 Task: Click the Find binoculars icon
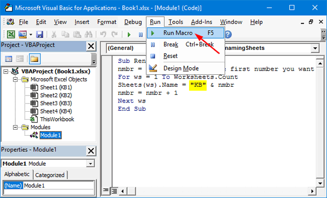[88, 34]
